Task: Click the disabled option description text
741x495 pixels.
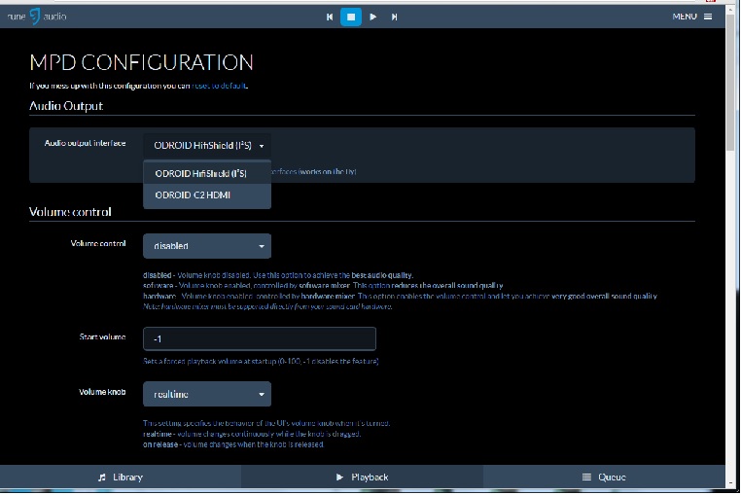Action: [278, 275]
